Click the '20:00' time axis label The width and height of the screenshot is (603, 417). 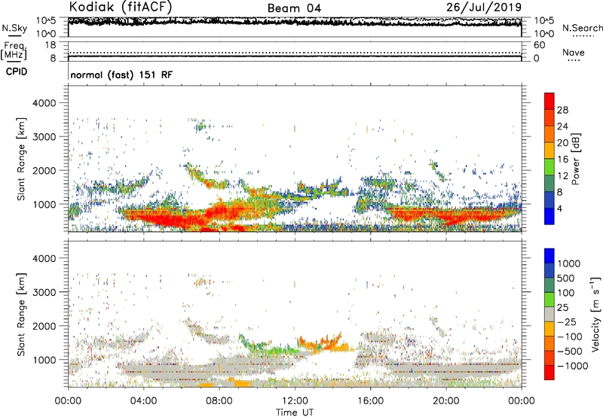[445, 401]
